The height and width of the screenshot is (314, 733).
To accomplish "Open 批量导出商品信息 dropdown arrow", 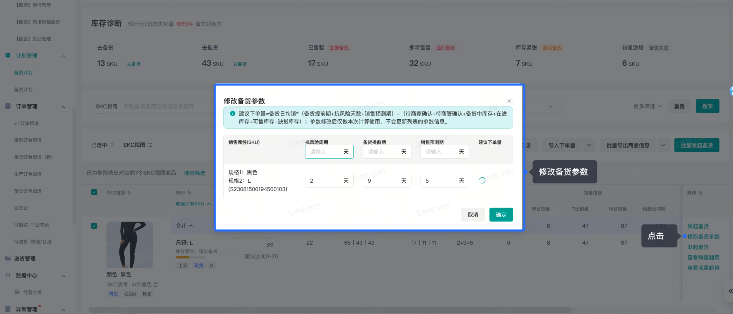I will [663, 145].
